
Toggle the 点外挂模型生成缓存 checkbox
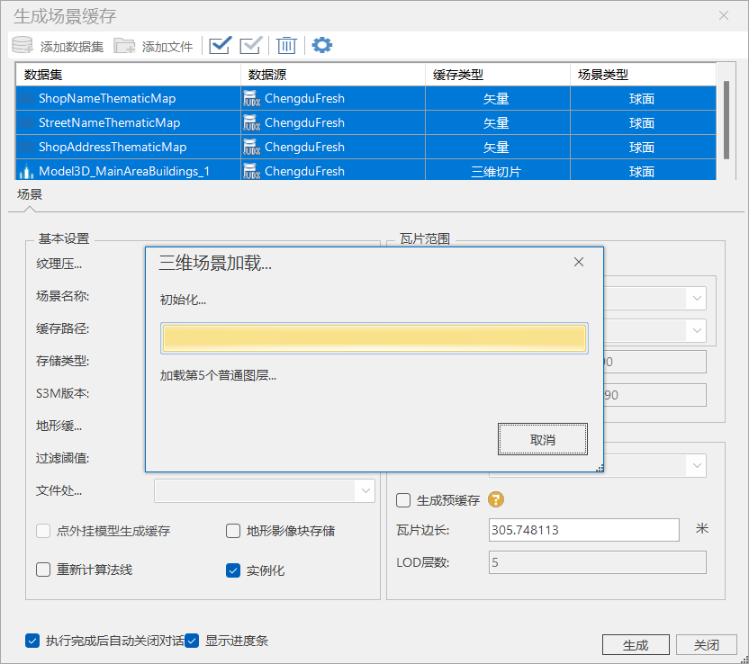(x=43, y=531)
